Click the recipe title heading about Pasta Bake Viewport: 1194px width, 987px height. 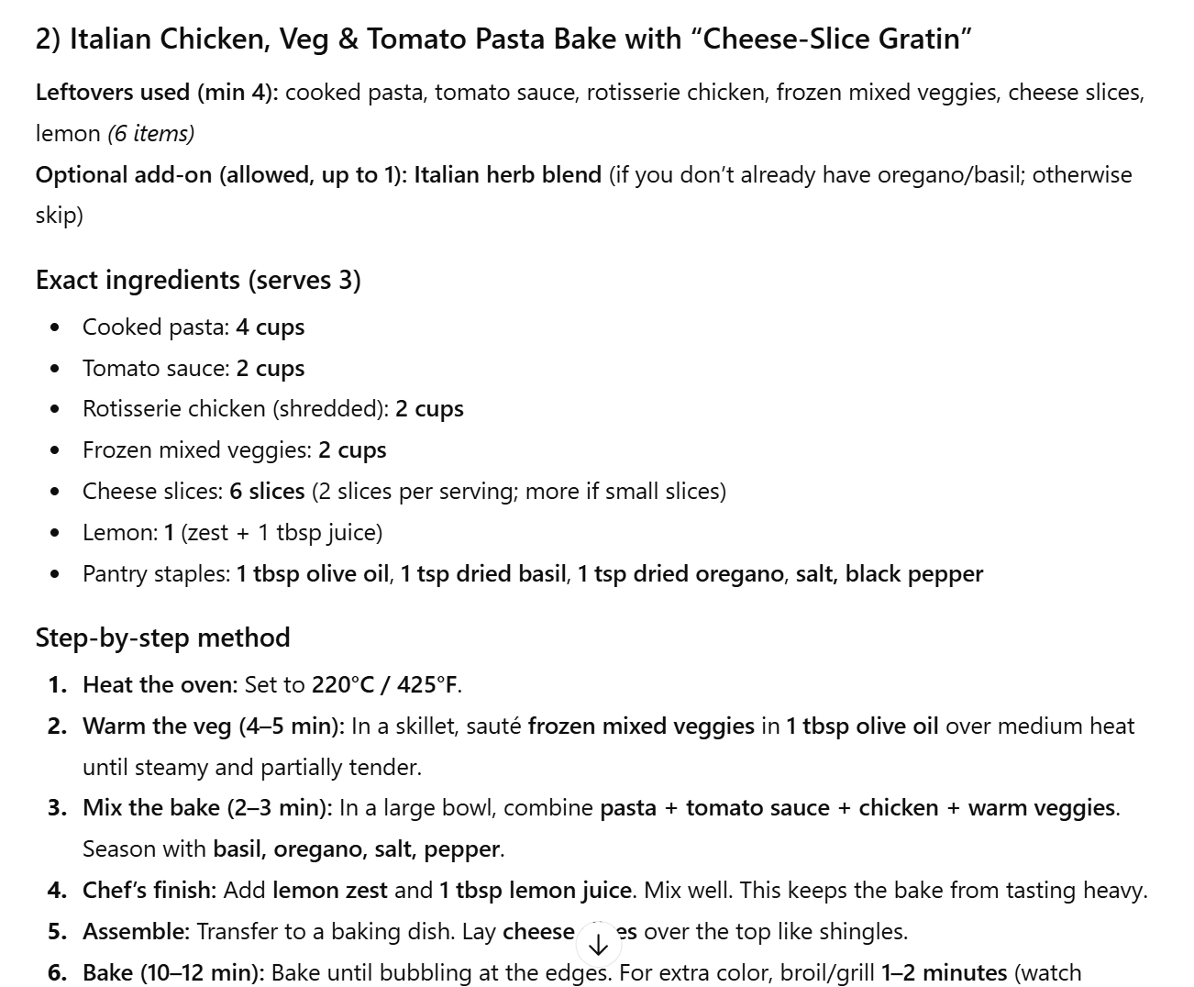pyautogui.click(x=503, y=39)
